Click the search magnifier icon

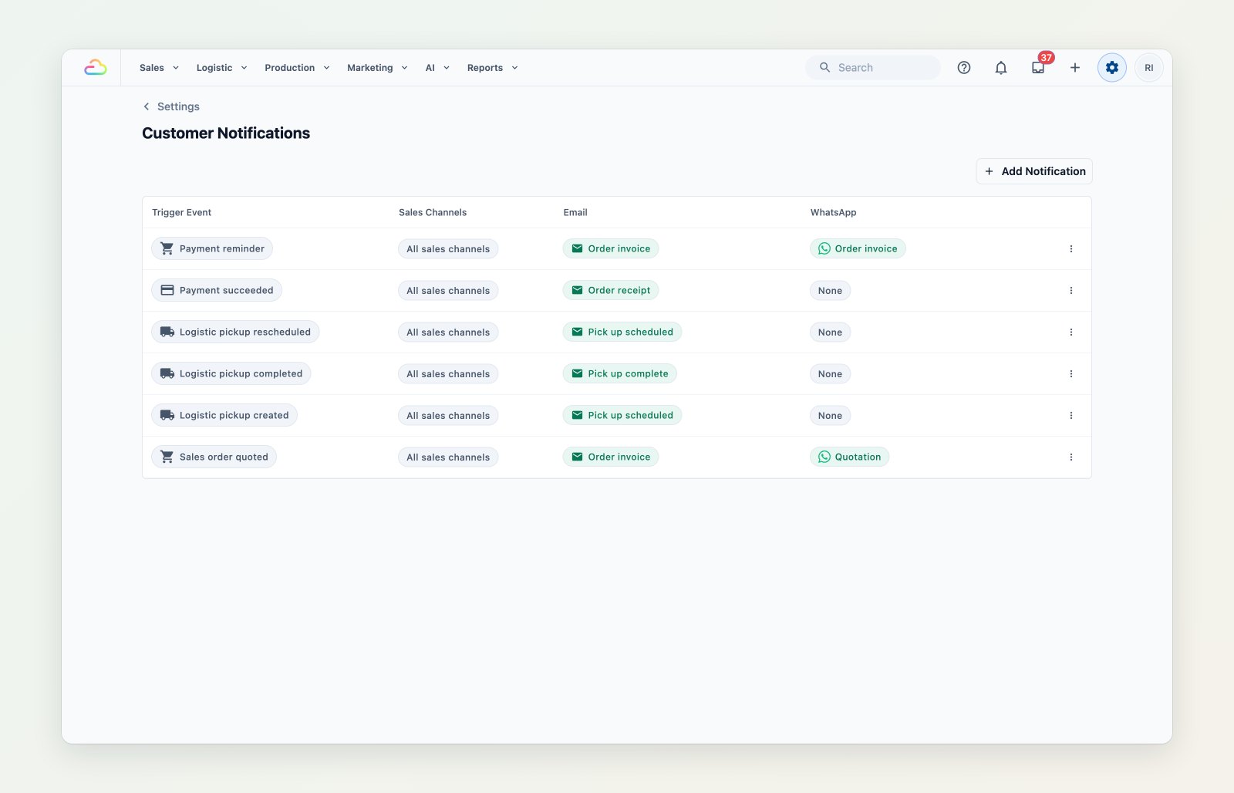coord(824,68)
